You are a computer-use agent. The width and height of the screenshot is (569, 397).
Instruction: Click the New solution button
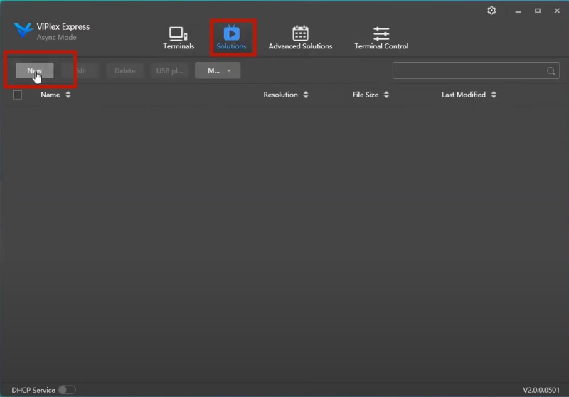[34, 70]
